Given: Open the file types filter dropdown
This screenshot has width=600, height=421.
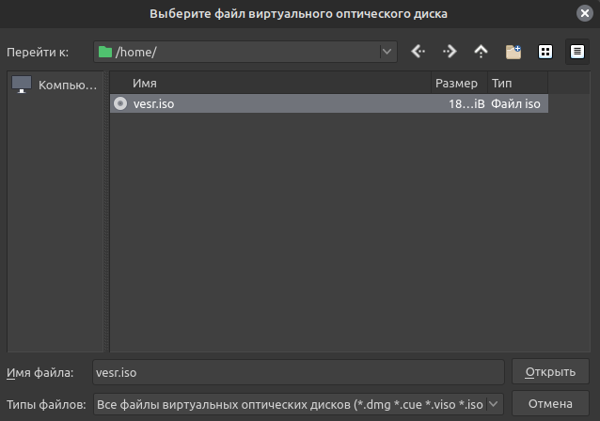Looking at the screenshot, I should [x=495, y=404].
